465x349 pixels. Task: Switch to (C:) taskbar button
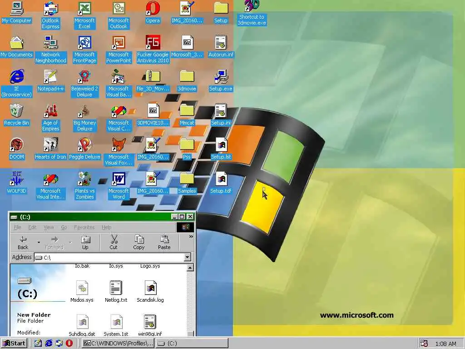coord(192,344)
